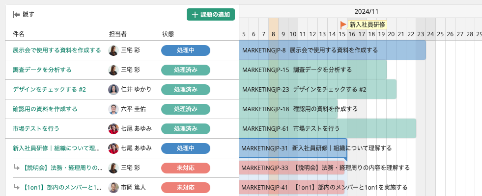
Task: Click 七尾 あゆみ avatar in 市場テスト row
Action: click(113, 129)
